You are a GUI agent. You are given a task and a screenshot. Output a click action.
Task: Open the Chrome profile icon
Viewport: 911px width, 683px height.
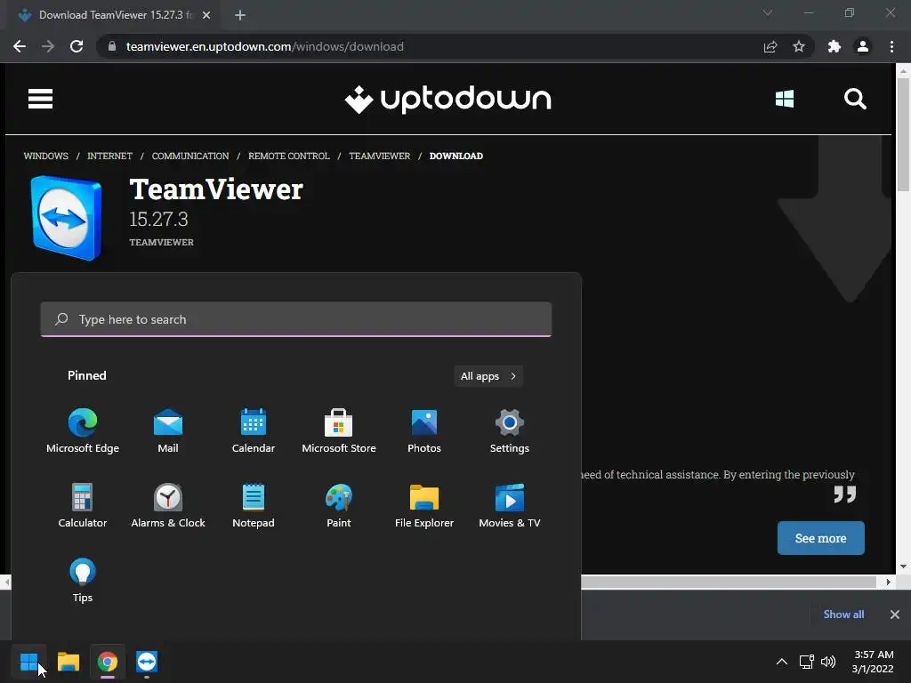(x=863, y=46)
